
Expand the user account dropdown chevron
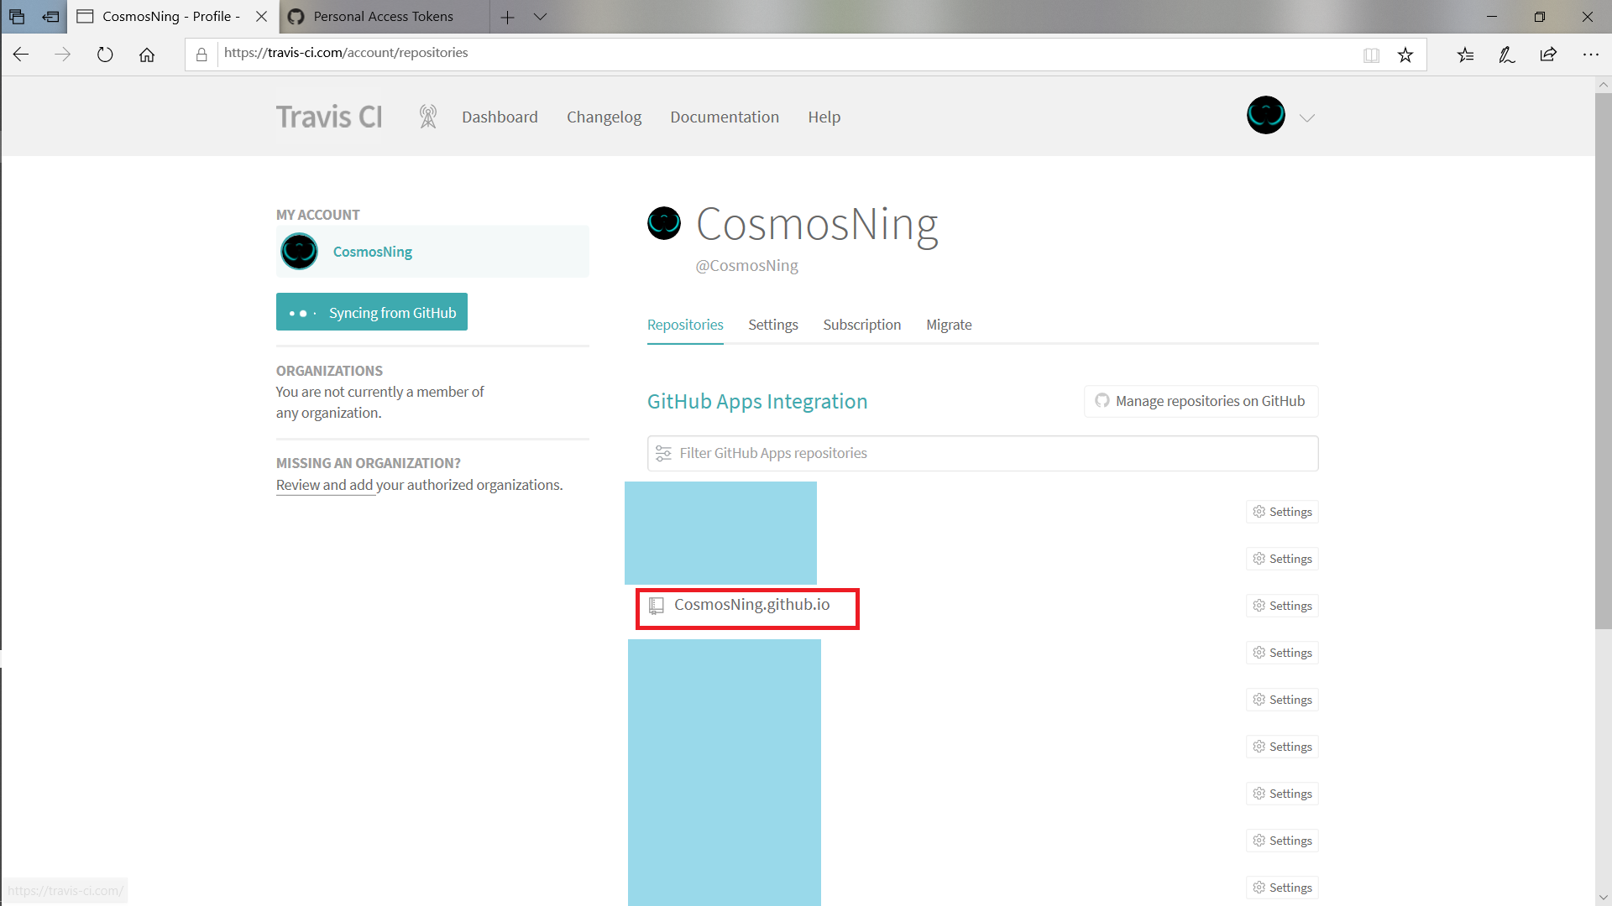(1307, 117)
